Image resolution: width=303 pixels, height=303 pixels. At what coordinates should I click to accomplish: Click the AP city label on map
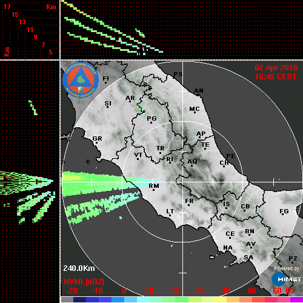201,134
